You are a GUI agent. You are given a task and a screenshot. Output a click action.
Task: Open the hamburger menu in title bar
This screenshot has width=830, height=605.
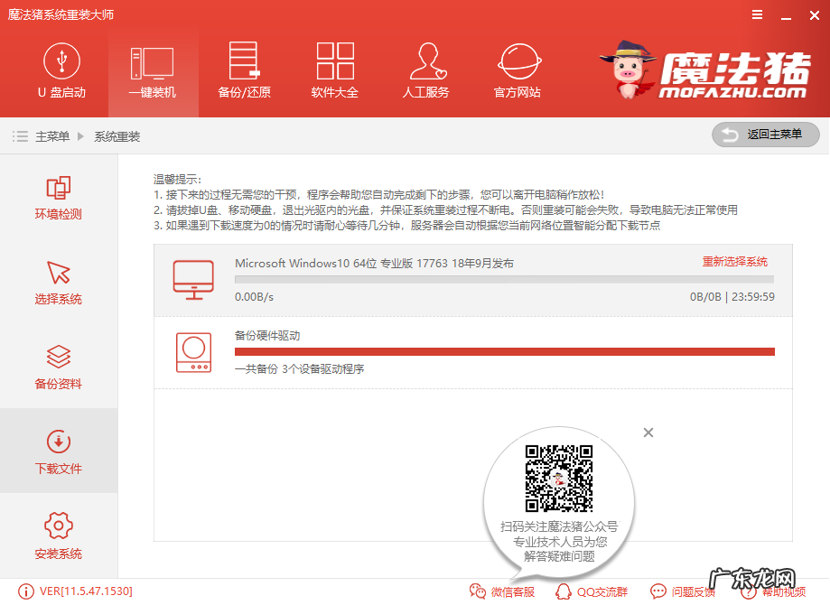(x=757, y=14)
